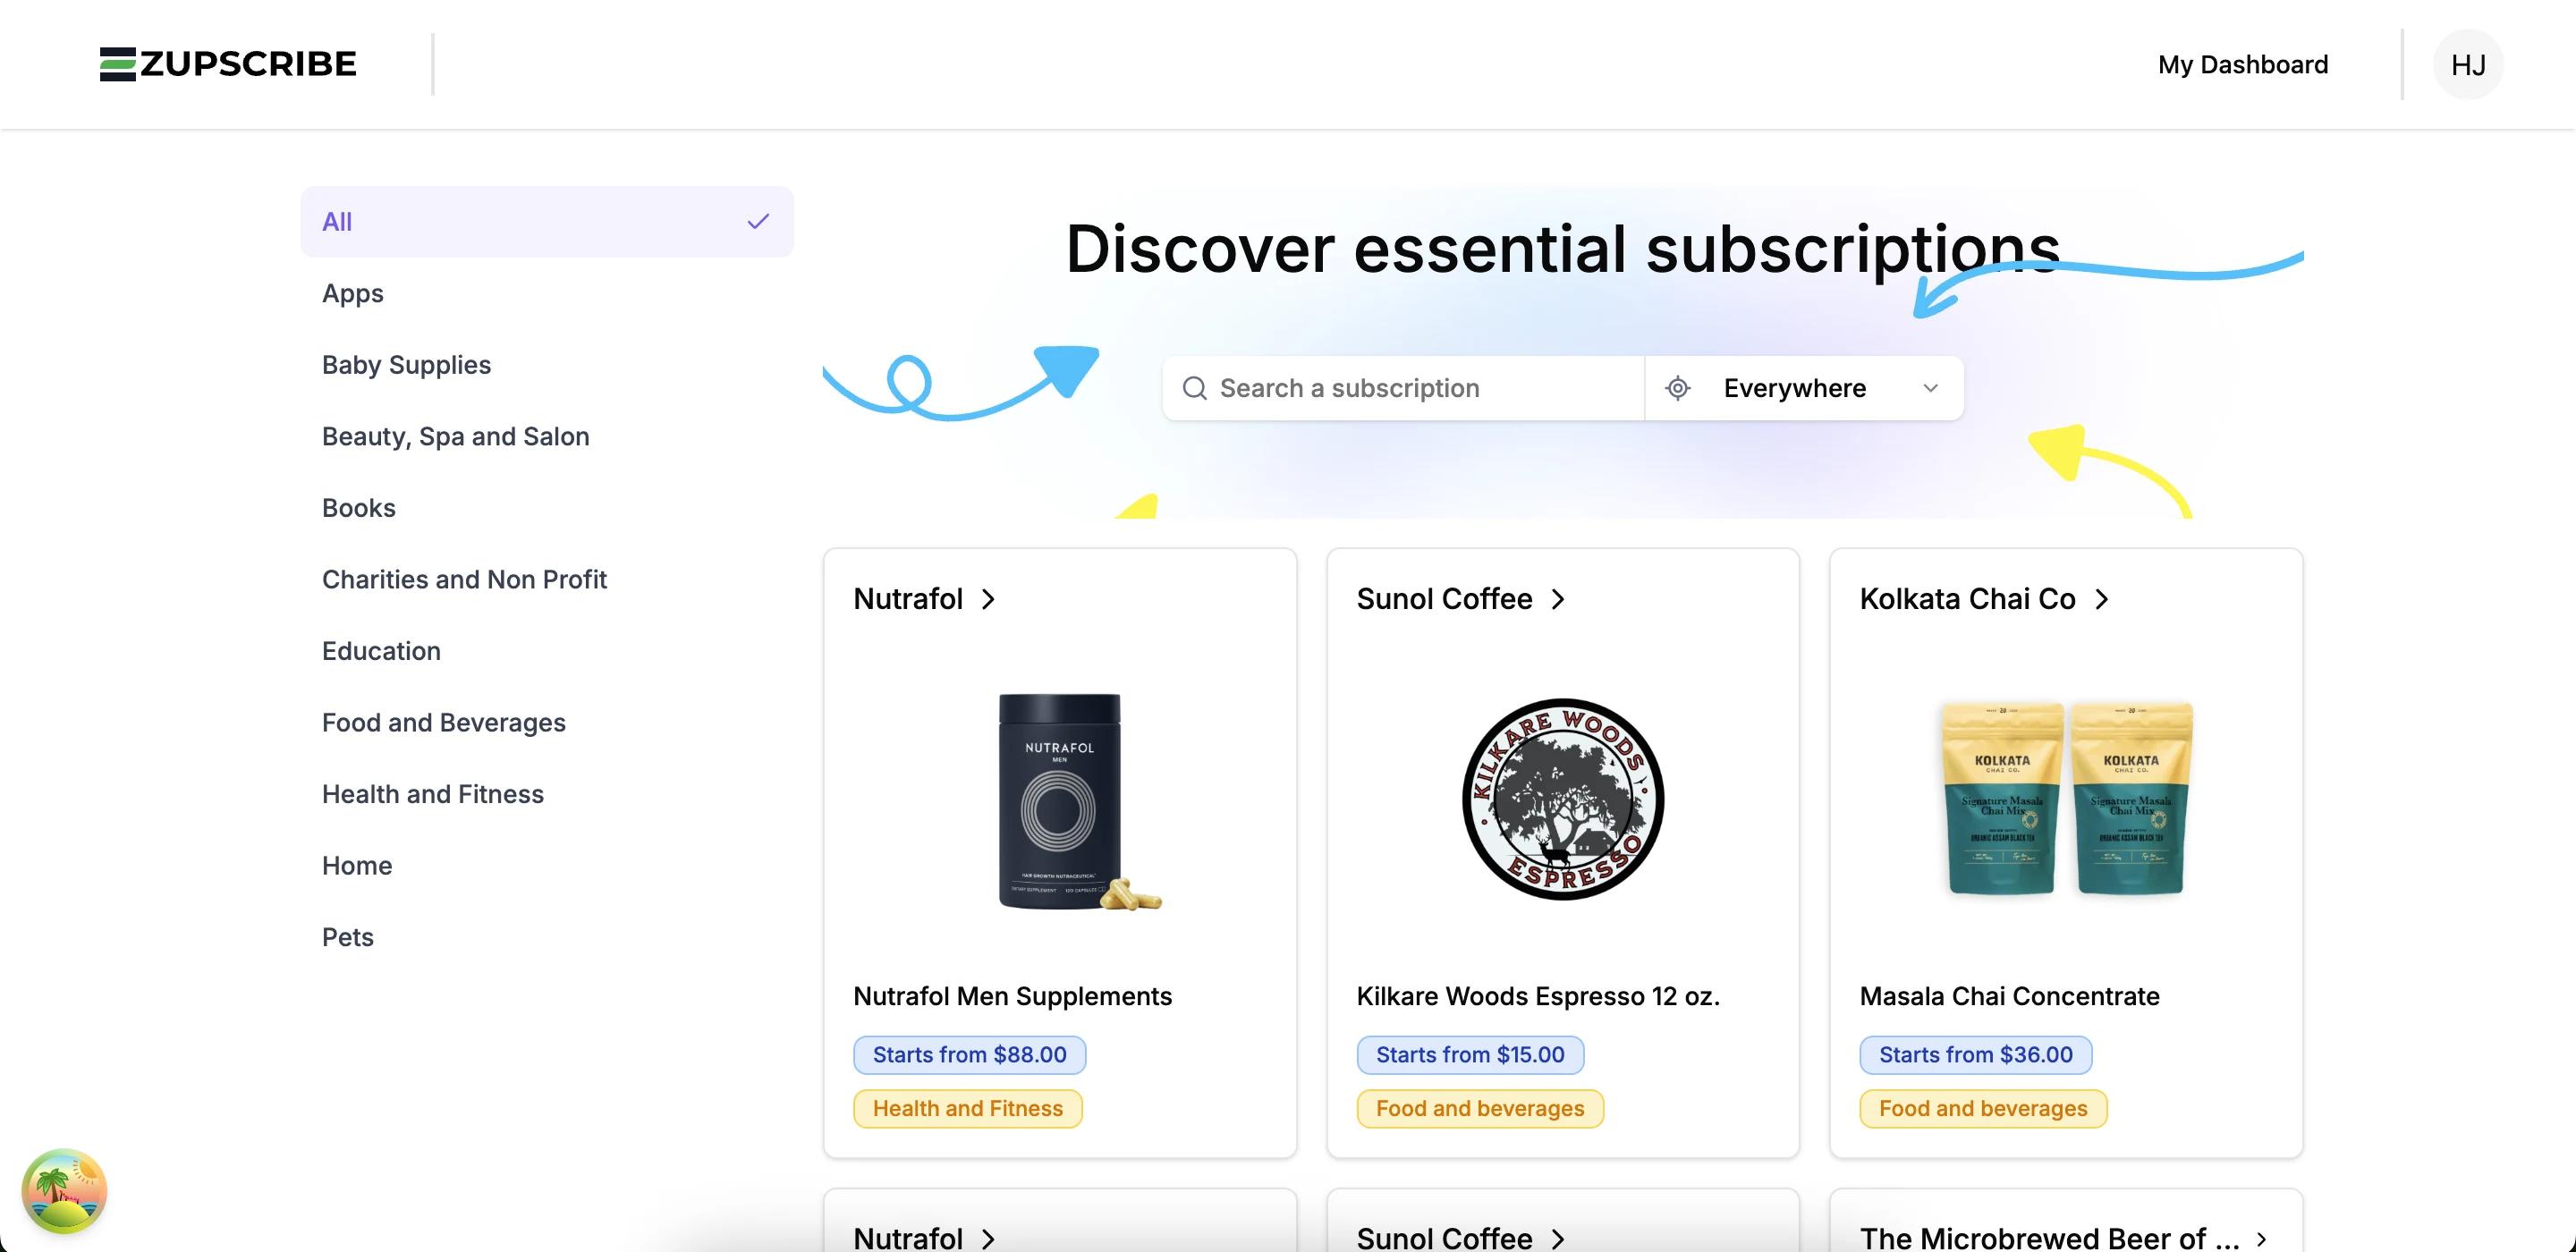2576x1252 pixels.
Task: Click the Zupscribe logo
Action: [228, 64]
